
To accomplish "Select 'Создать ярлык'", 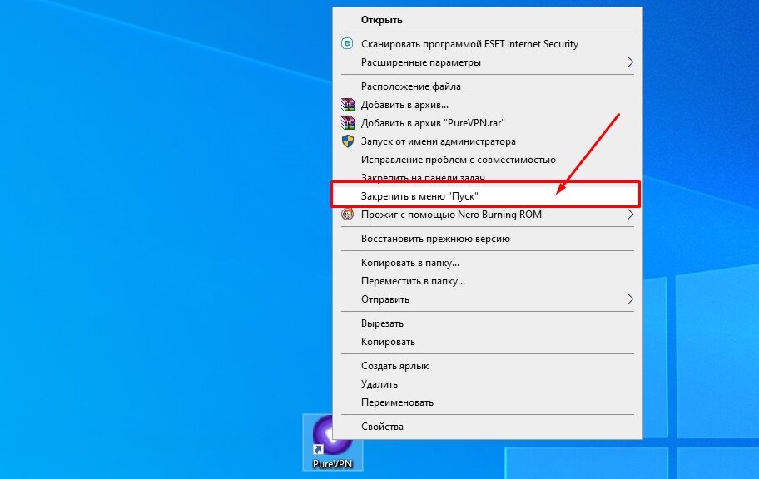I will point(488,366).
